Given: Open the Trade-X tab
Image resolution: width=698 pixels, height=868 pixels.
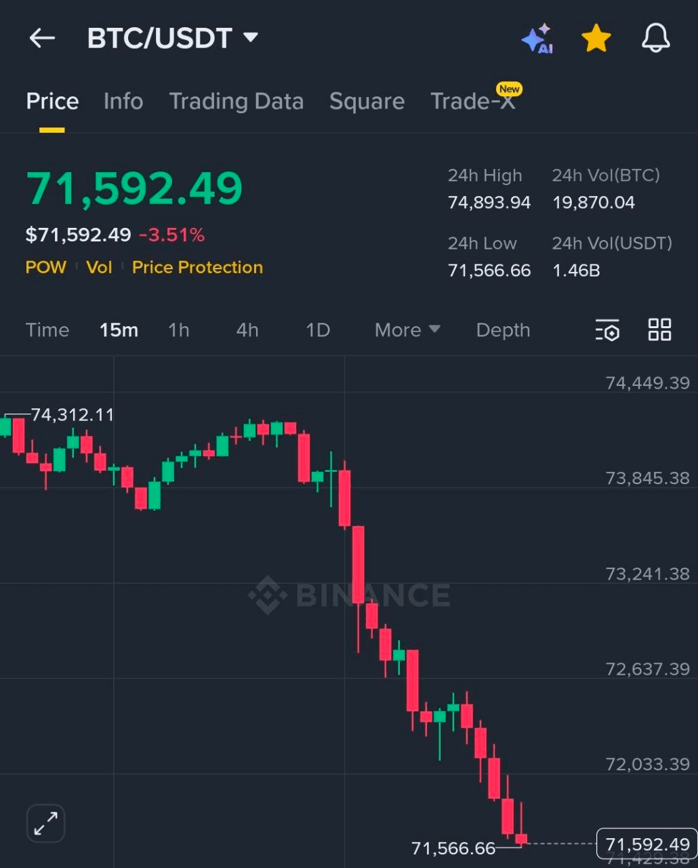Looking at the screenshot, I should pos(473,102).
